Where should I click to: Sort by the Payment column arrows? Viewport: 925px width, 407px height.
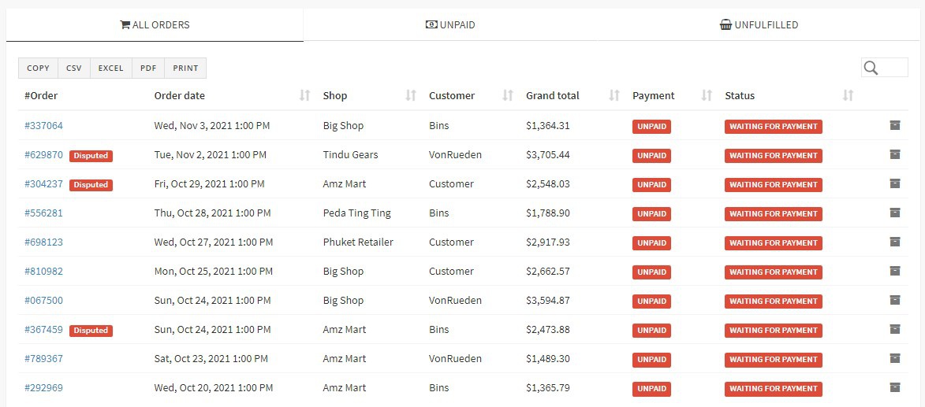pos(707,96)
